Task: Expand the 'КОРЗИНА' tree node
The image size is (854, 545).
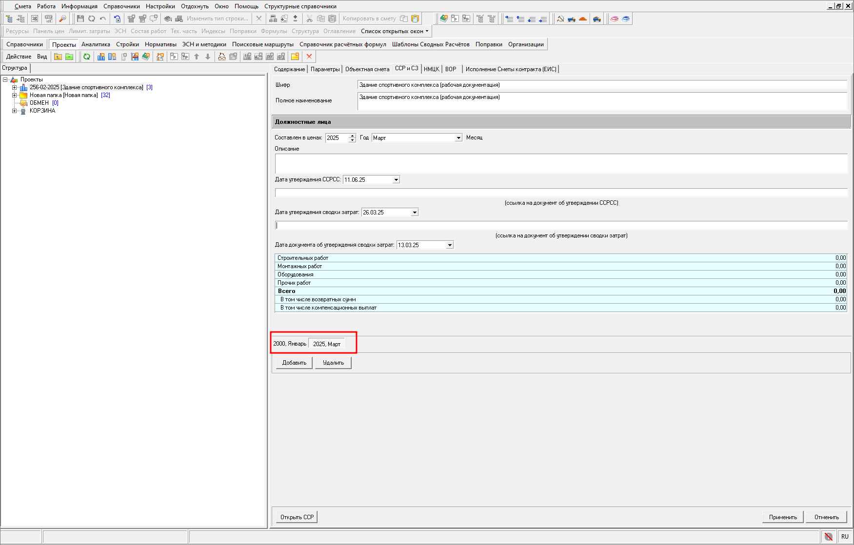Action: (x=15, y=111)
